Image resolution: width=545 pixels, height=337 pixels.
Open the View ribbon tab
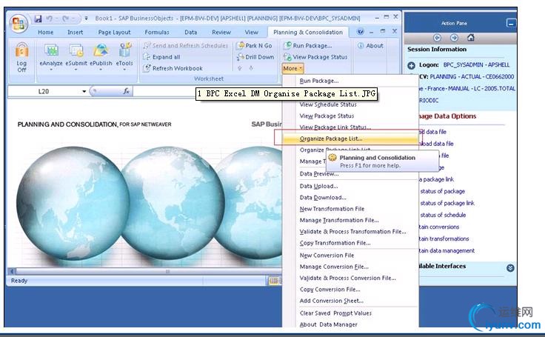251,33
